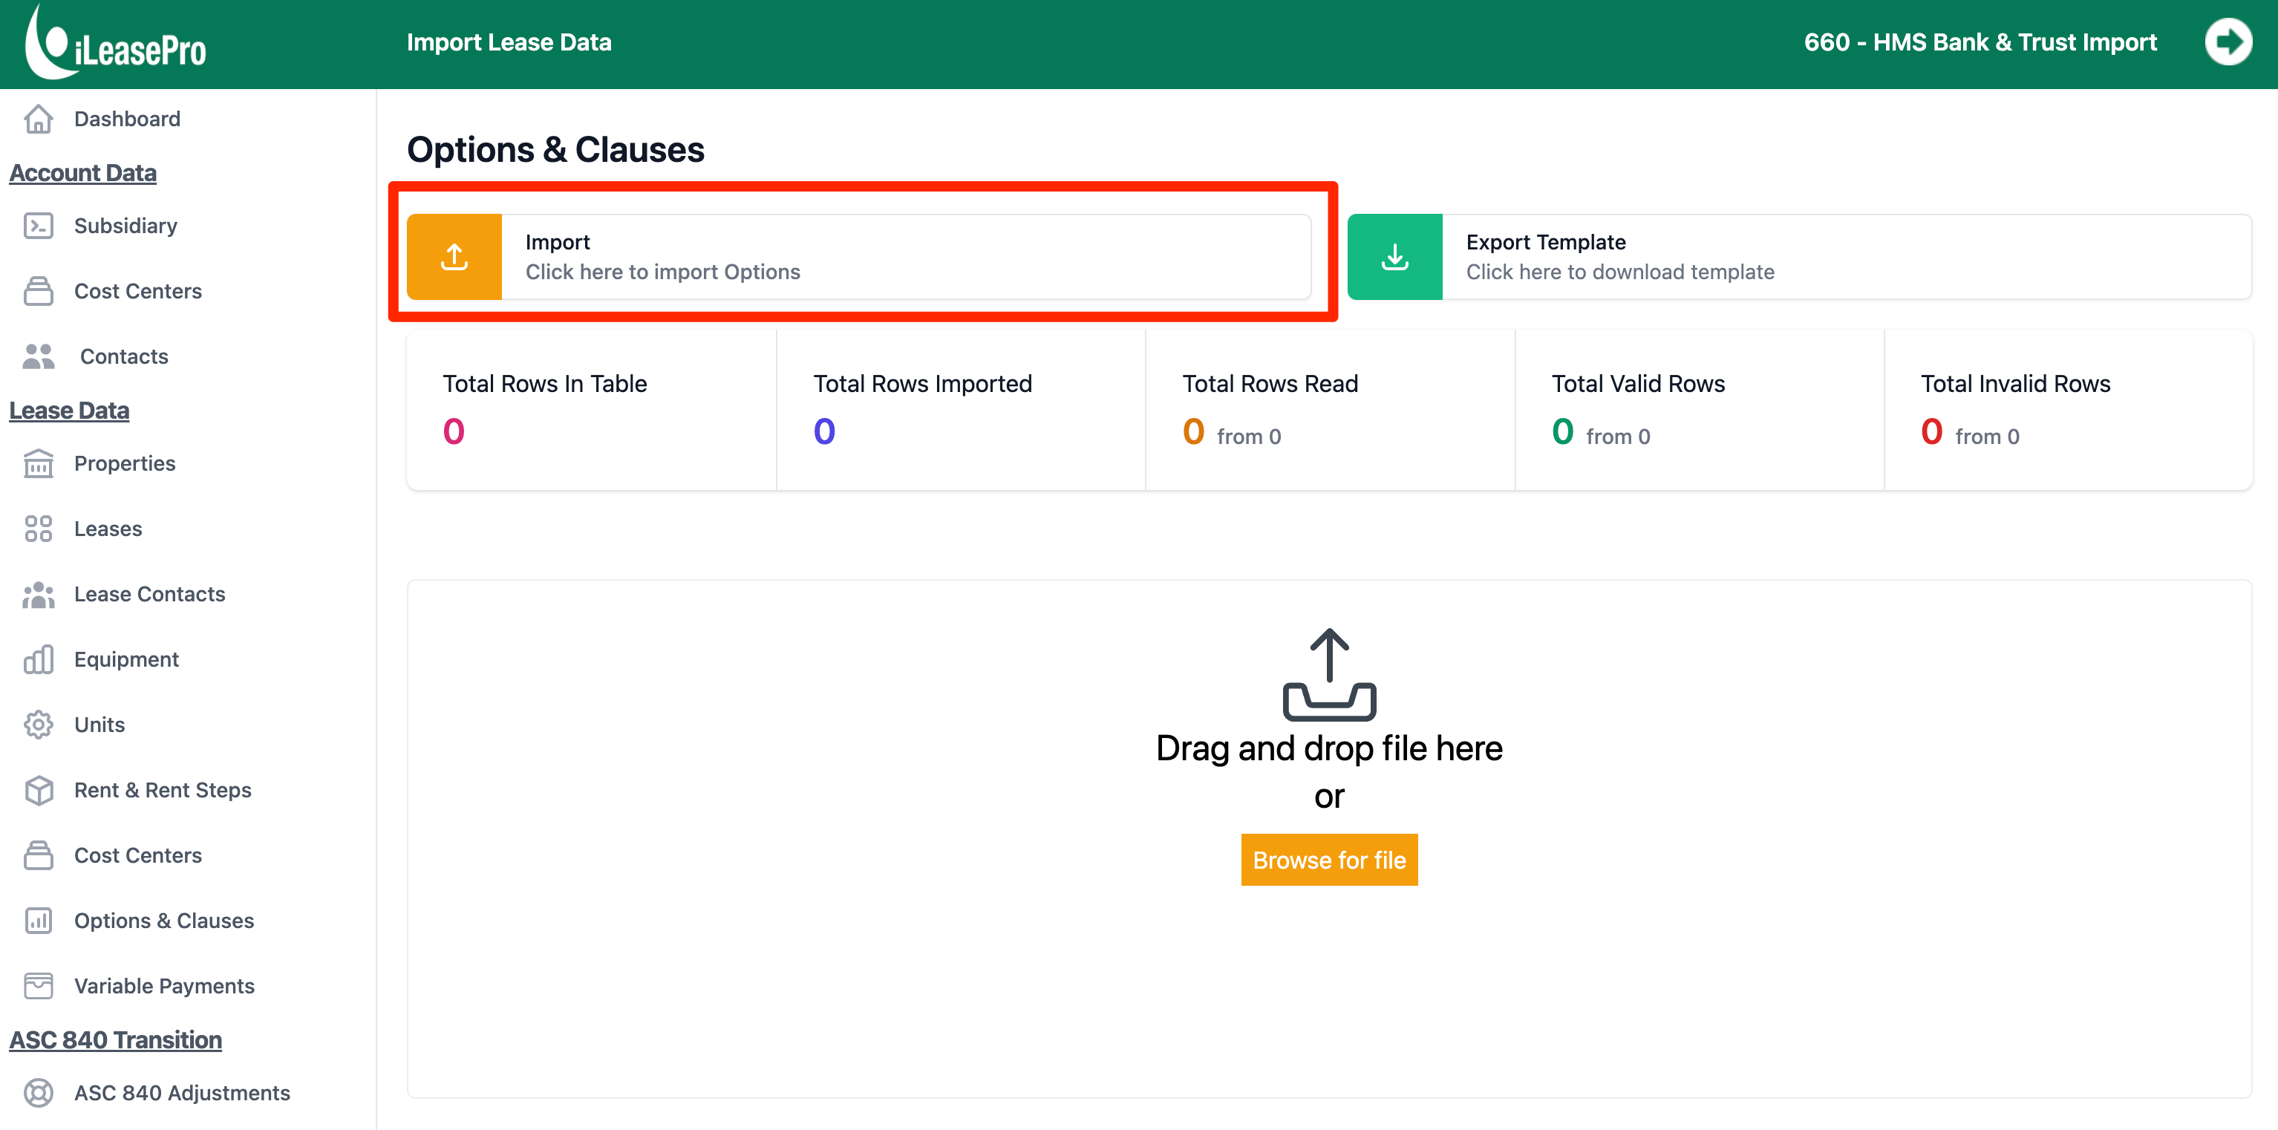
Task: Click the Account Data section link
Action: tap(82, 173)
